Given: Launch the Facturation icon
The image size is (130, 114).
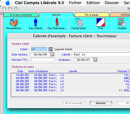Looking at the screenshot, I should (79, 22).
